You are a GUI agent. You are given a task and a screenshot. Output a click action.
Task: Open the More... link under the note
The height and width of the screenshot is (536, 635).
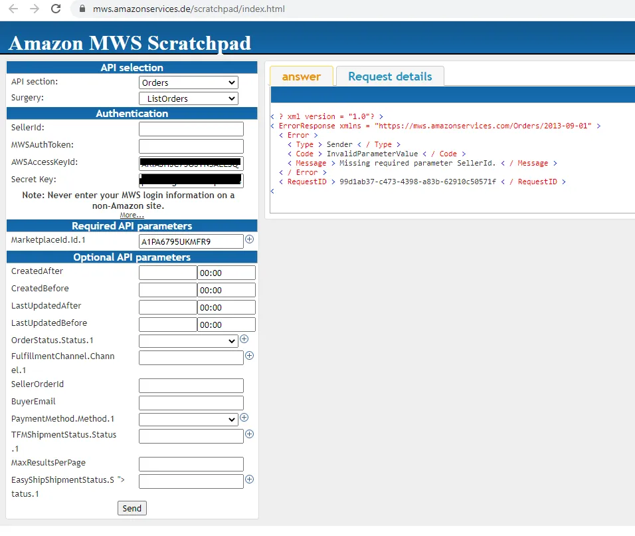click(132, 215)
